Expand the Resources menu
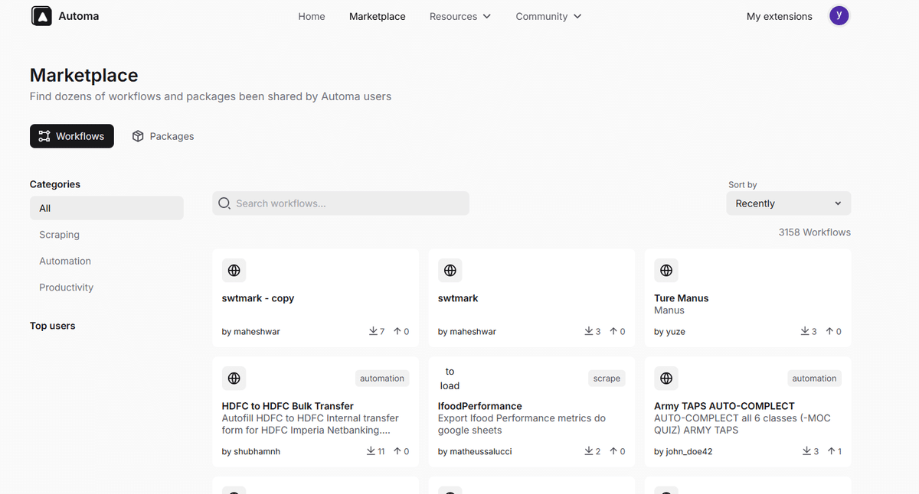 click(460, 16)
